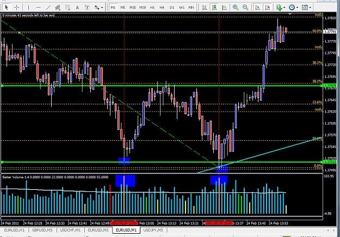Image resolution: width=340 pixels, height=237 pixels.
Task: Switch to the GBPUSD,M5 chart tab
Action: (x=42, y=230)
